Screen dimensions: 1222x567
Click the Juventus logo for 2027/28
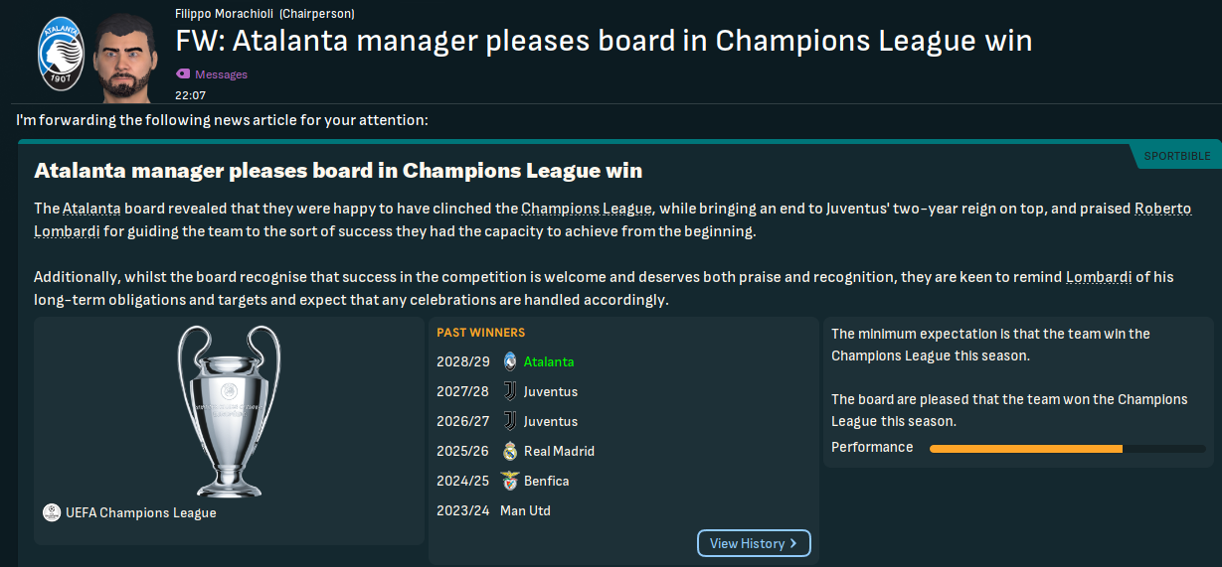(510, 391)
